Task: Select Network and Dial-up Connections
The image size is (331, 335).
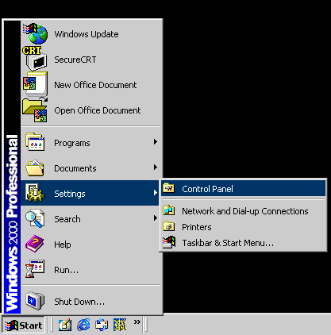Action: tap(243, 211)
